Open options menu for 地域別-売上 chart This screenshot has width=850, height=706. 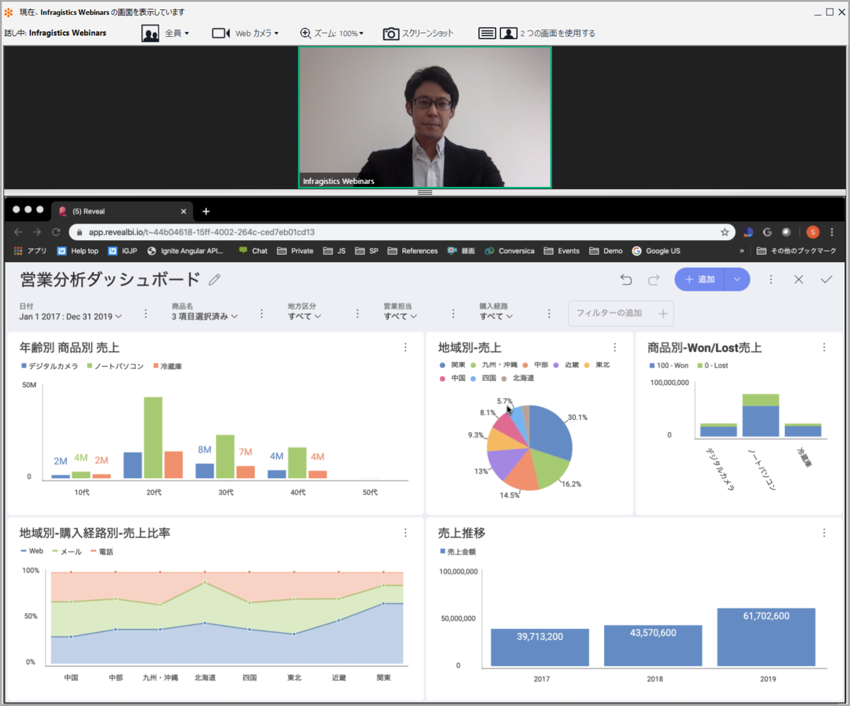tap(615, 347)
